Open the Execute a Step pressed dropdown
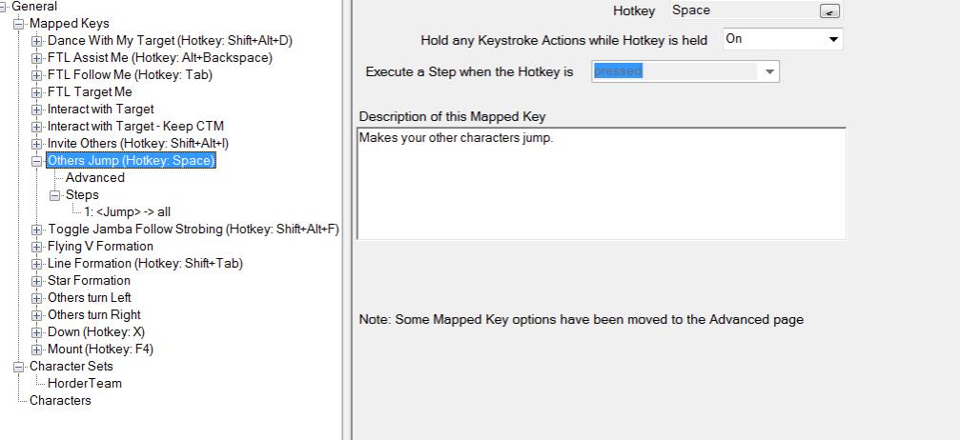This screenshot has width=960, height=440. [684, 71]
